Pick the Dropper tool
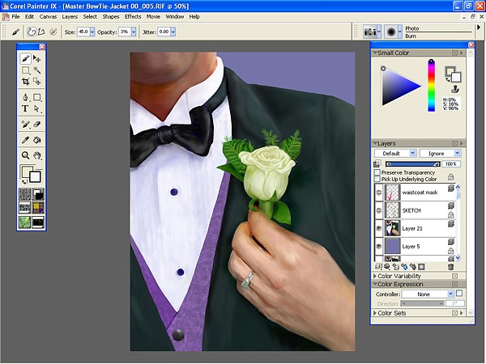The width and height of the screenshot is (486, 364). pos(25,139)
